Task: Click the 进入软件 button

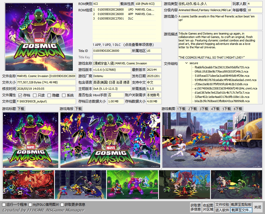Action: point(222,210)
